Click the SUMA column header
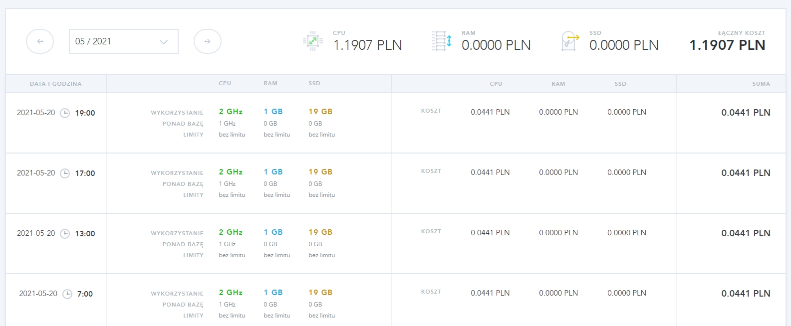 (x=761, y=84)
